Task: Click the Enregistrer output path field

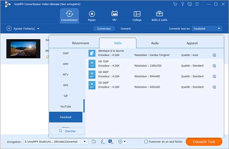Action: tap(52, 141)
